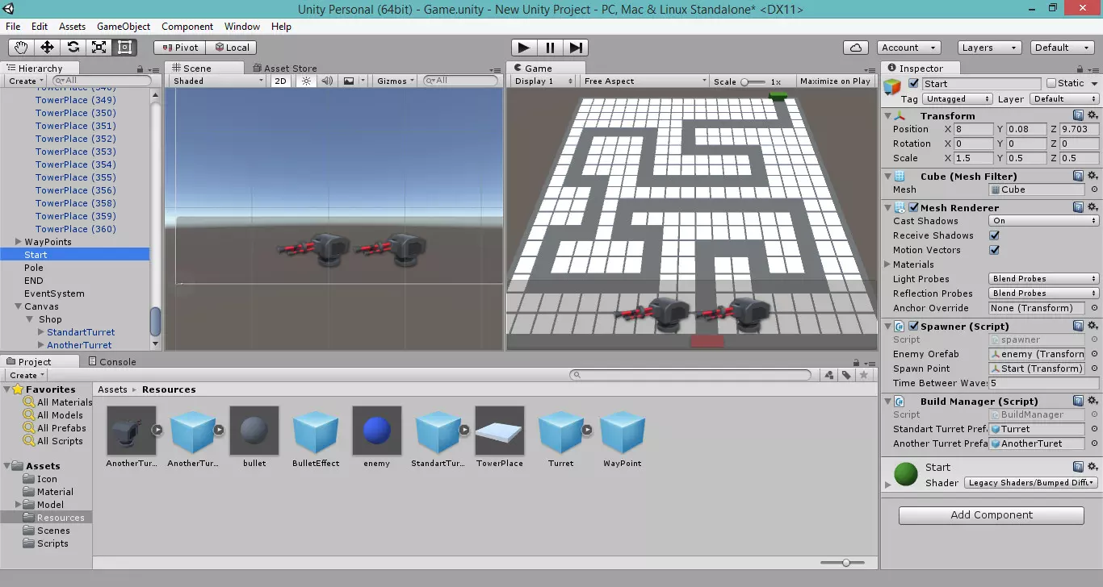
Task: Open the GameObject menu
Action: click(x=124, y=27)
